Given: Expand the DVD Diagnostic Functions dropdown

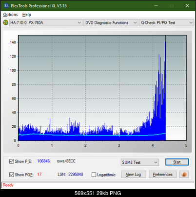Looking at the screenshot, I should [111, 23].
